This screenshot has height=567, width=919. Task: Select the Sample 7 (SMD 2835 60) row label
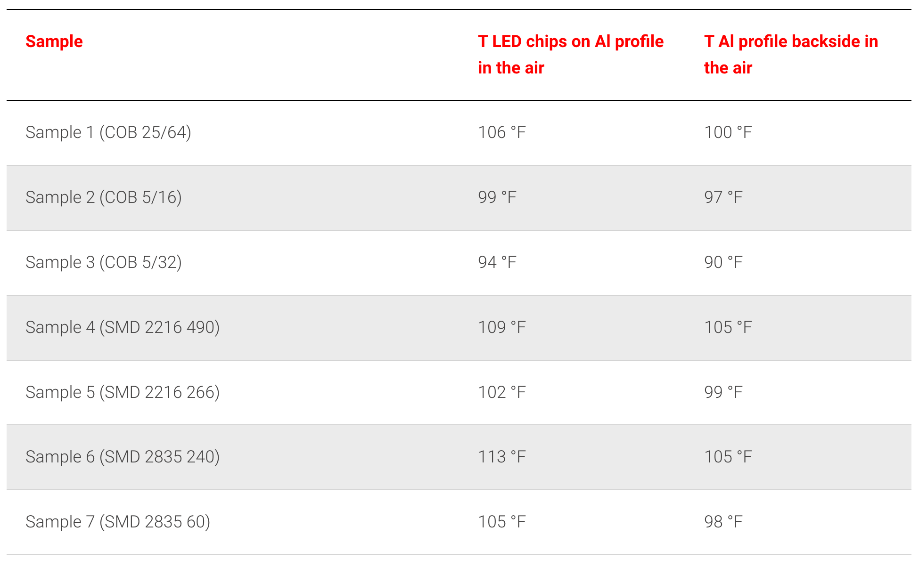(x=118, y=522)
